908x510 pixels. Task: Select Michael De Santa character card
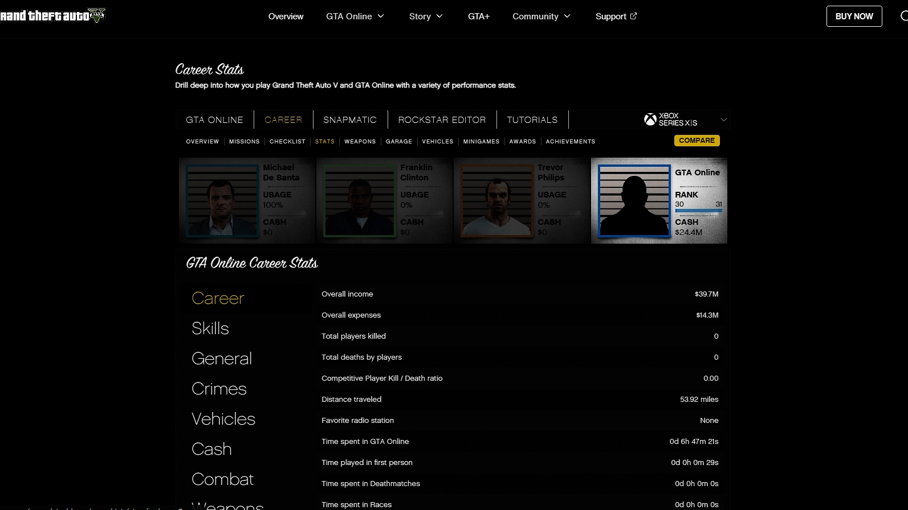(246, 200)
